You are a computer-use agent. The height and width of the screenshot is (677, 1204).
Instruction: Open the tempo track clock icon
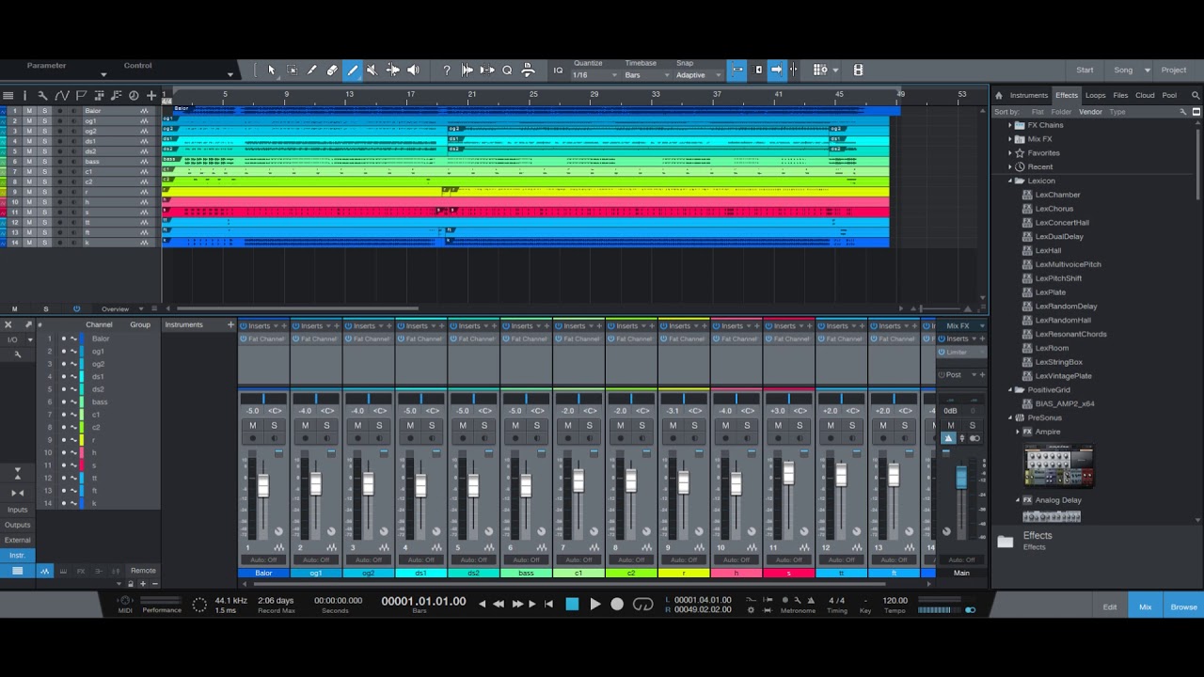(134, 95)
